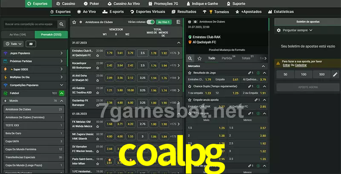341x174 pixels.
Task: Click the grid view icon next to Tudo
Action: (x=31, y=44)
